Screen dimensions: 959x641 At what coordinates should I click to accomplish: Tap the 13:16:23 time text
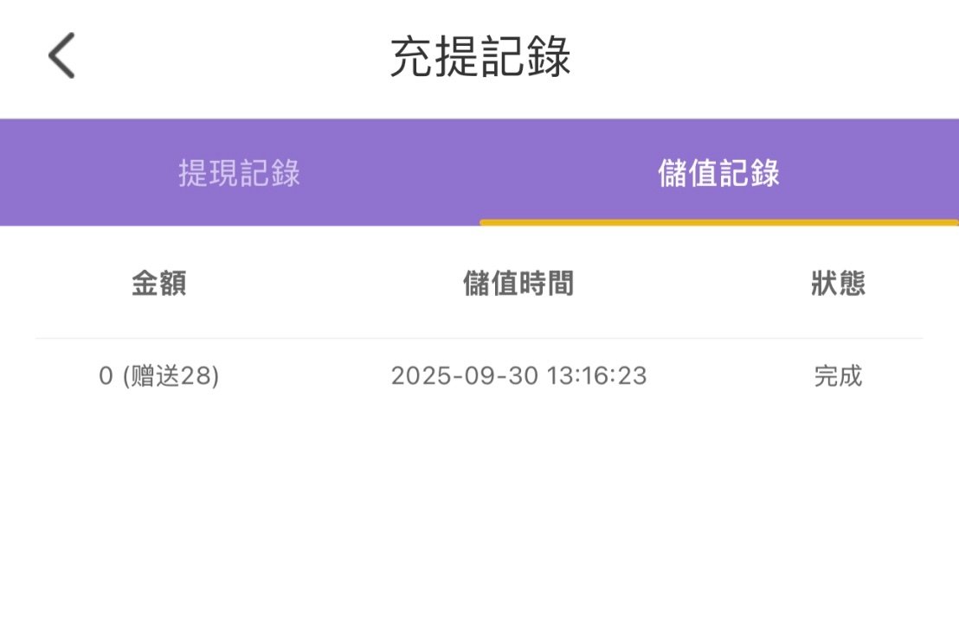[597, 376]
